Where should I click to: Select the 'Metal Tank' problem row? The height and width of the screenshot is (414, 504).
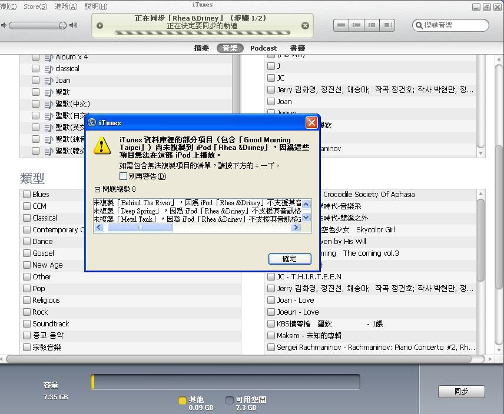coord(197,219)
